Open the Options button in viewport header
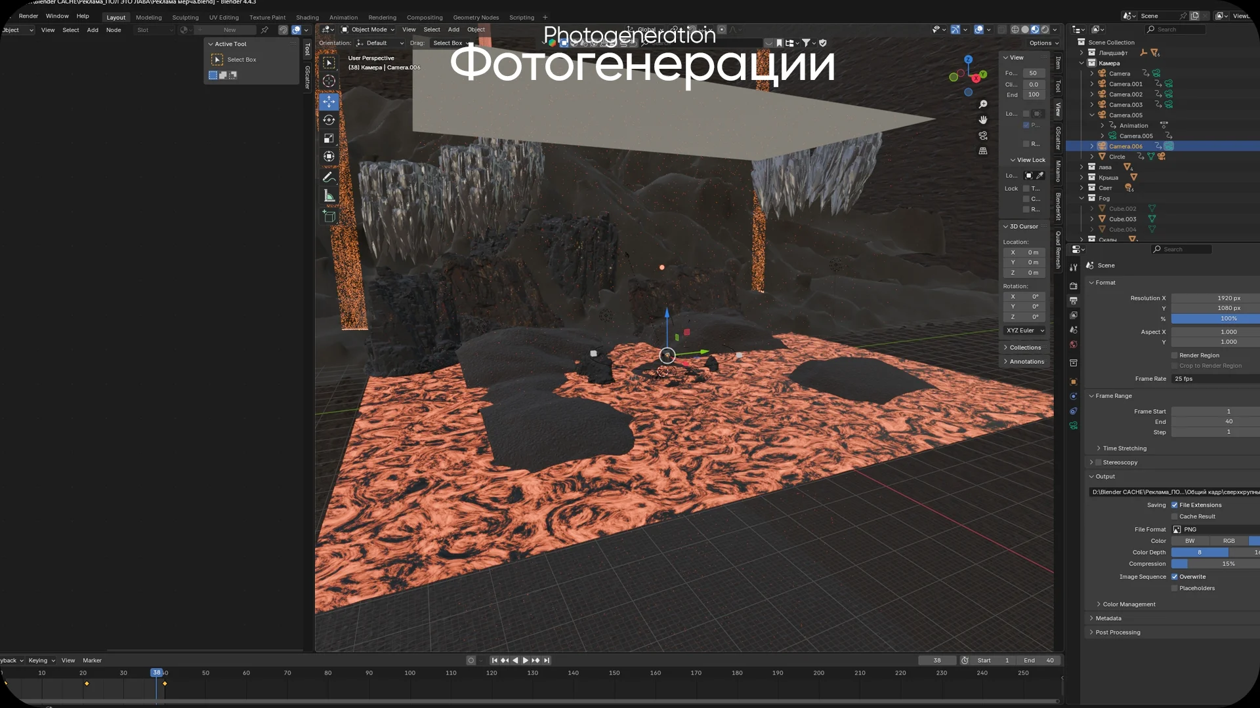Image resolution: width=1260 pixels, height=708 pixels. pyautogui.click(x=1043, y=43)
